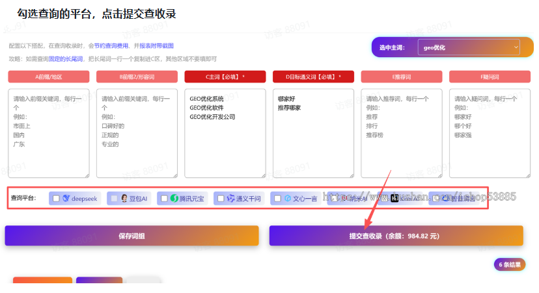Click the F疑问词 header button
Screen dimensions: 539x293
click(x=490, y=77)
